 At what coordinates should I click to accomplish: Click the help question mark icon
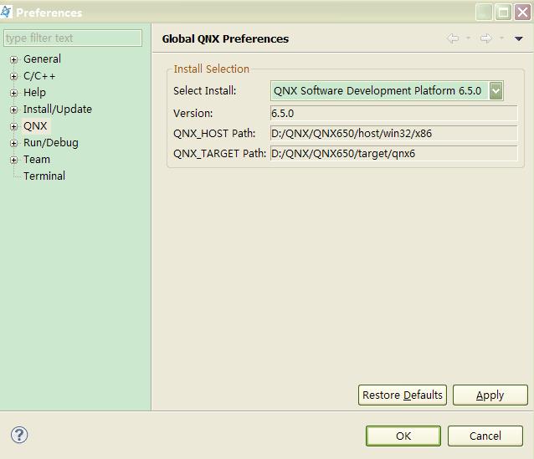[x=19, y=435]
